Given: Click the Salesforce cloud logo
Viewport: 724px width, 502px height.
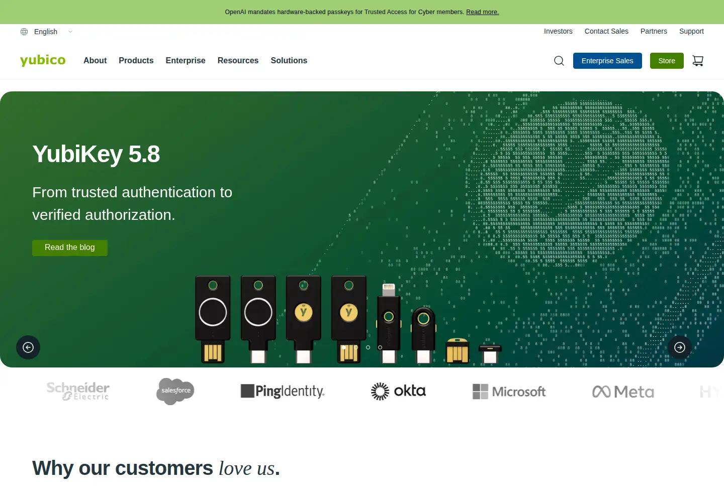Looking at the screenshot, I should coord(175,391).
